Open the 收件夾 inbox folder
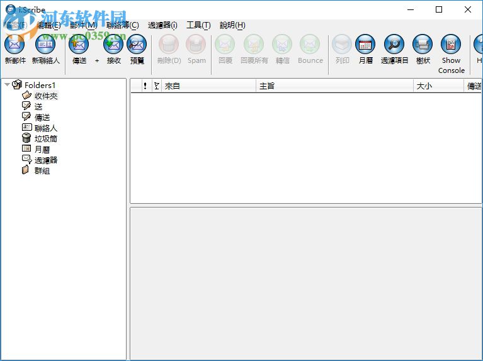This screenshot has height=361, width=483. click(x=46, y=96)
